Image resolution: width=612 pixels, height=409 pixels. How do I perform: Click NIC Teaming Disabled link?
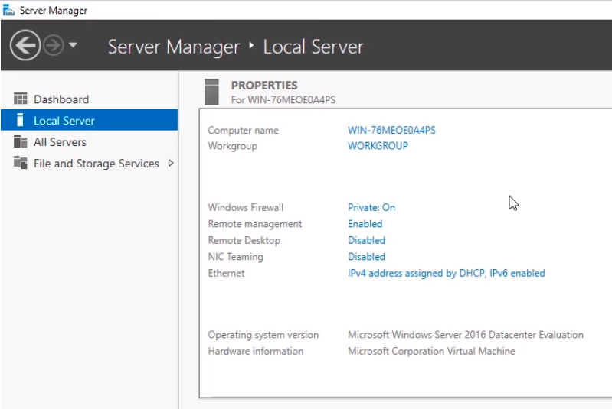pos(366,257)
